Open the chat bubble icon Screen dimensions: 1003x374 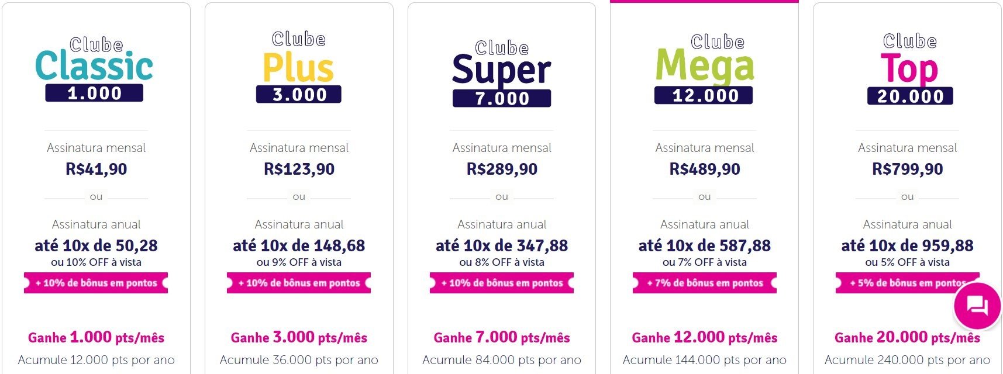coord(977,306)
